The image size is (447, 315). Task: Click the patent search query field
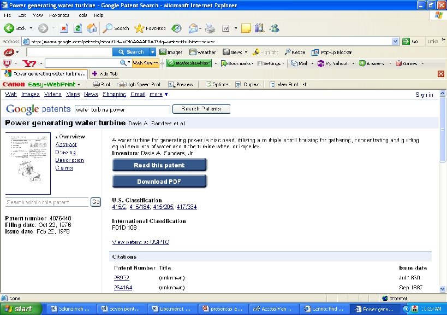pos(123,109)
